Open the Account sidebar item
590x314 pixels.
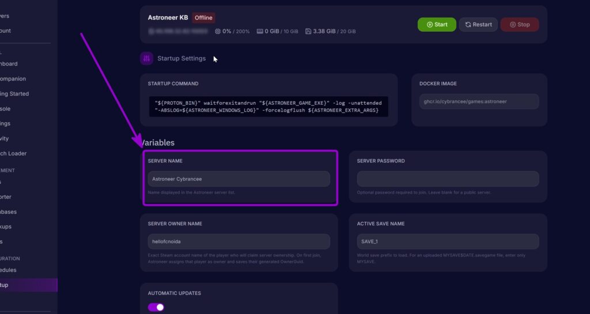pos(5,31)
